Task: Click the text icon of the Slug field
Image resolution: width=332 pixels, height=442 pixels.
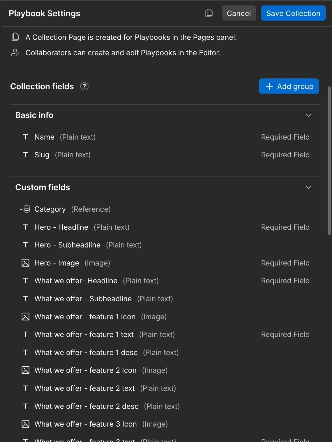Action: [x=26, y=155]
